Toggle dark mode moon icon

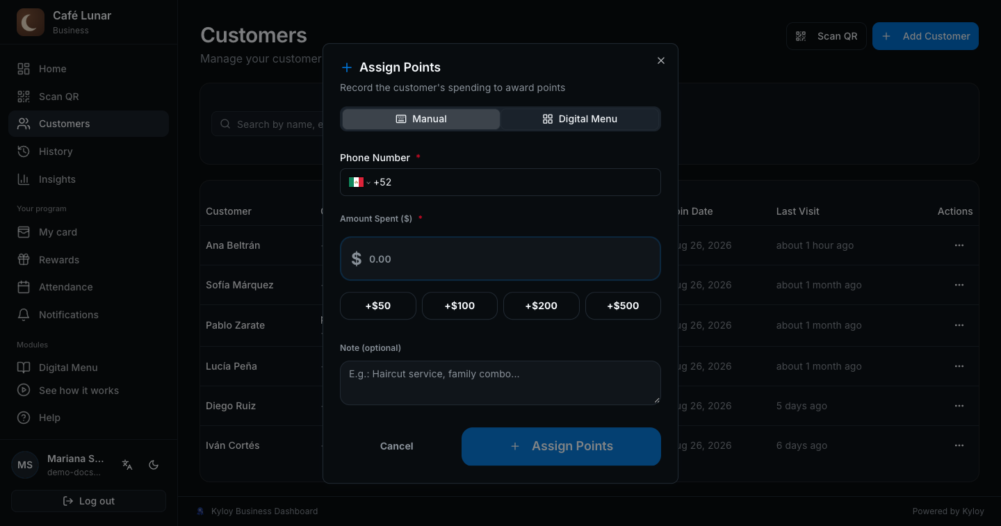pyautogui.click(x=154, y=465)
